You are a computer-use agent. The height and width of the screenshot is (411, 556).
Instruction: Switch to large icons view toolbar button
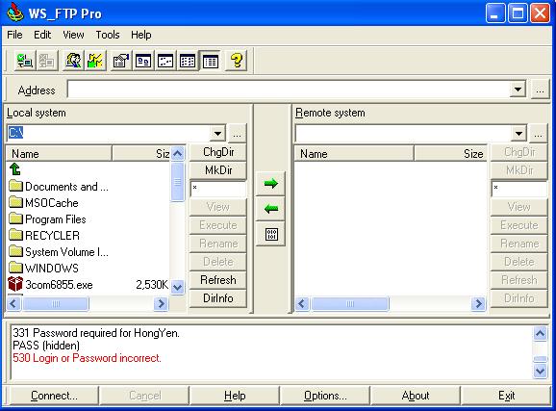tap(143, 61)
